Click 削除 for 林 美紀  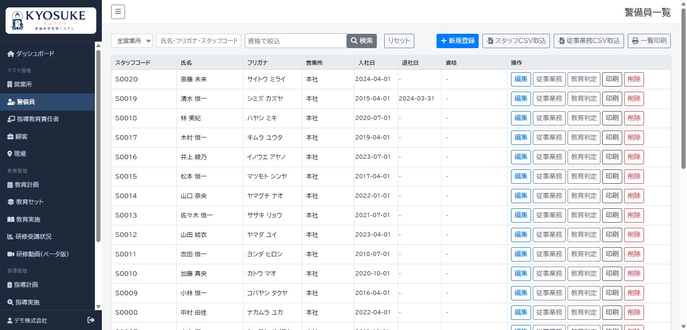634,118
